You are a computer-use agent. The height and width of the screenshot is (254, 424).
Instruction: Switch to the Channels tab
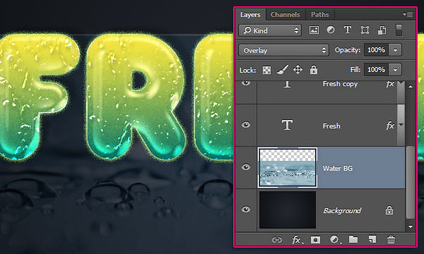click(285, 15)
